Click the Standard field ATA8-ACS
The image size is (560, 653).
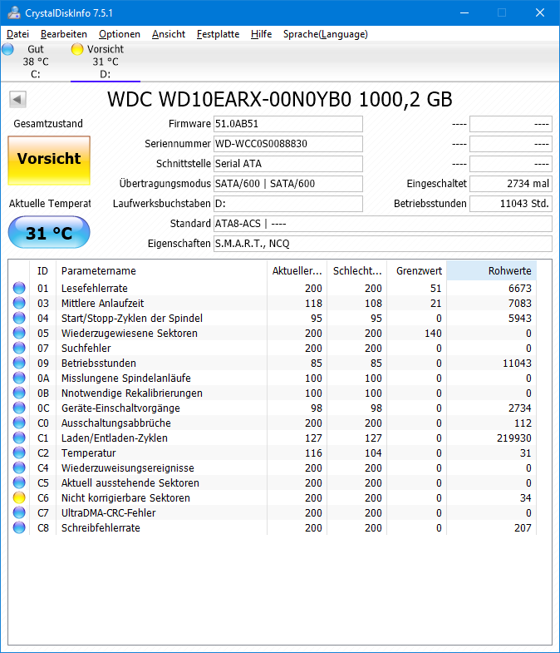pos(383,224)
